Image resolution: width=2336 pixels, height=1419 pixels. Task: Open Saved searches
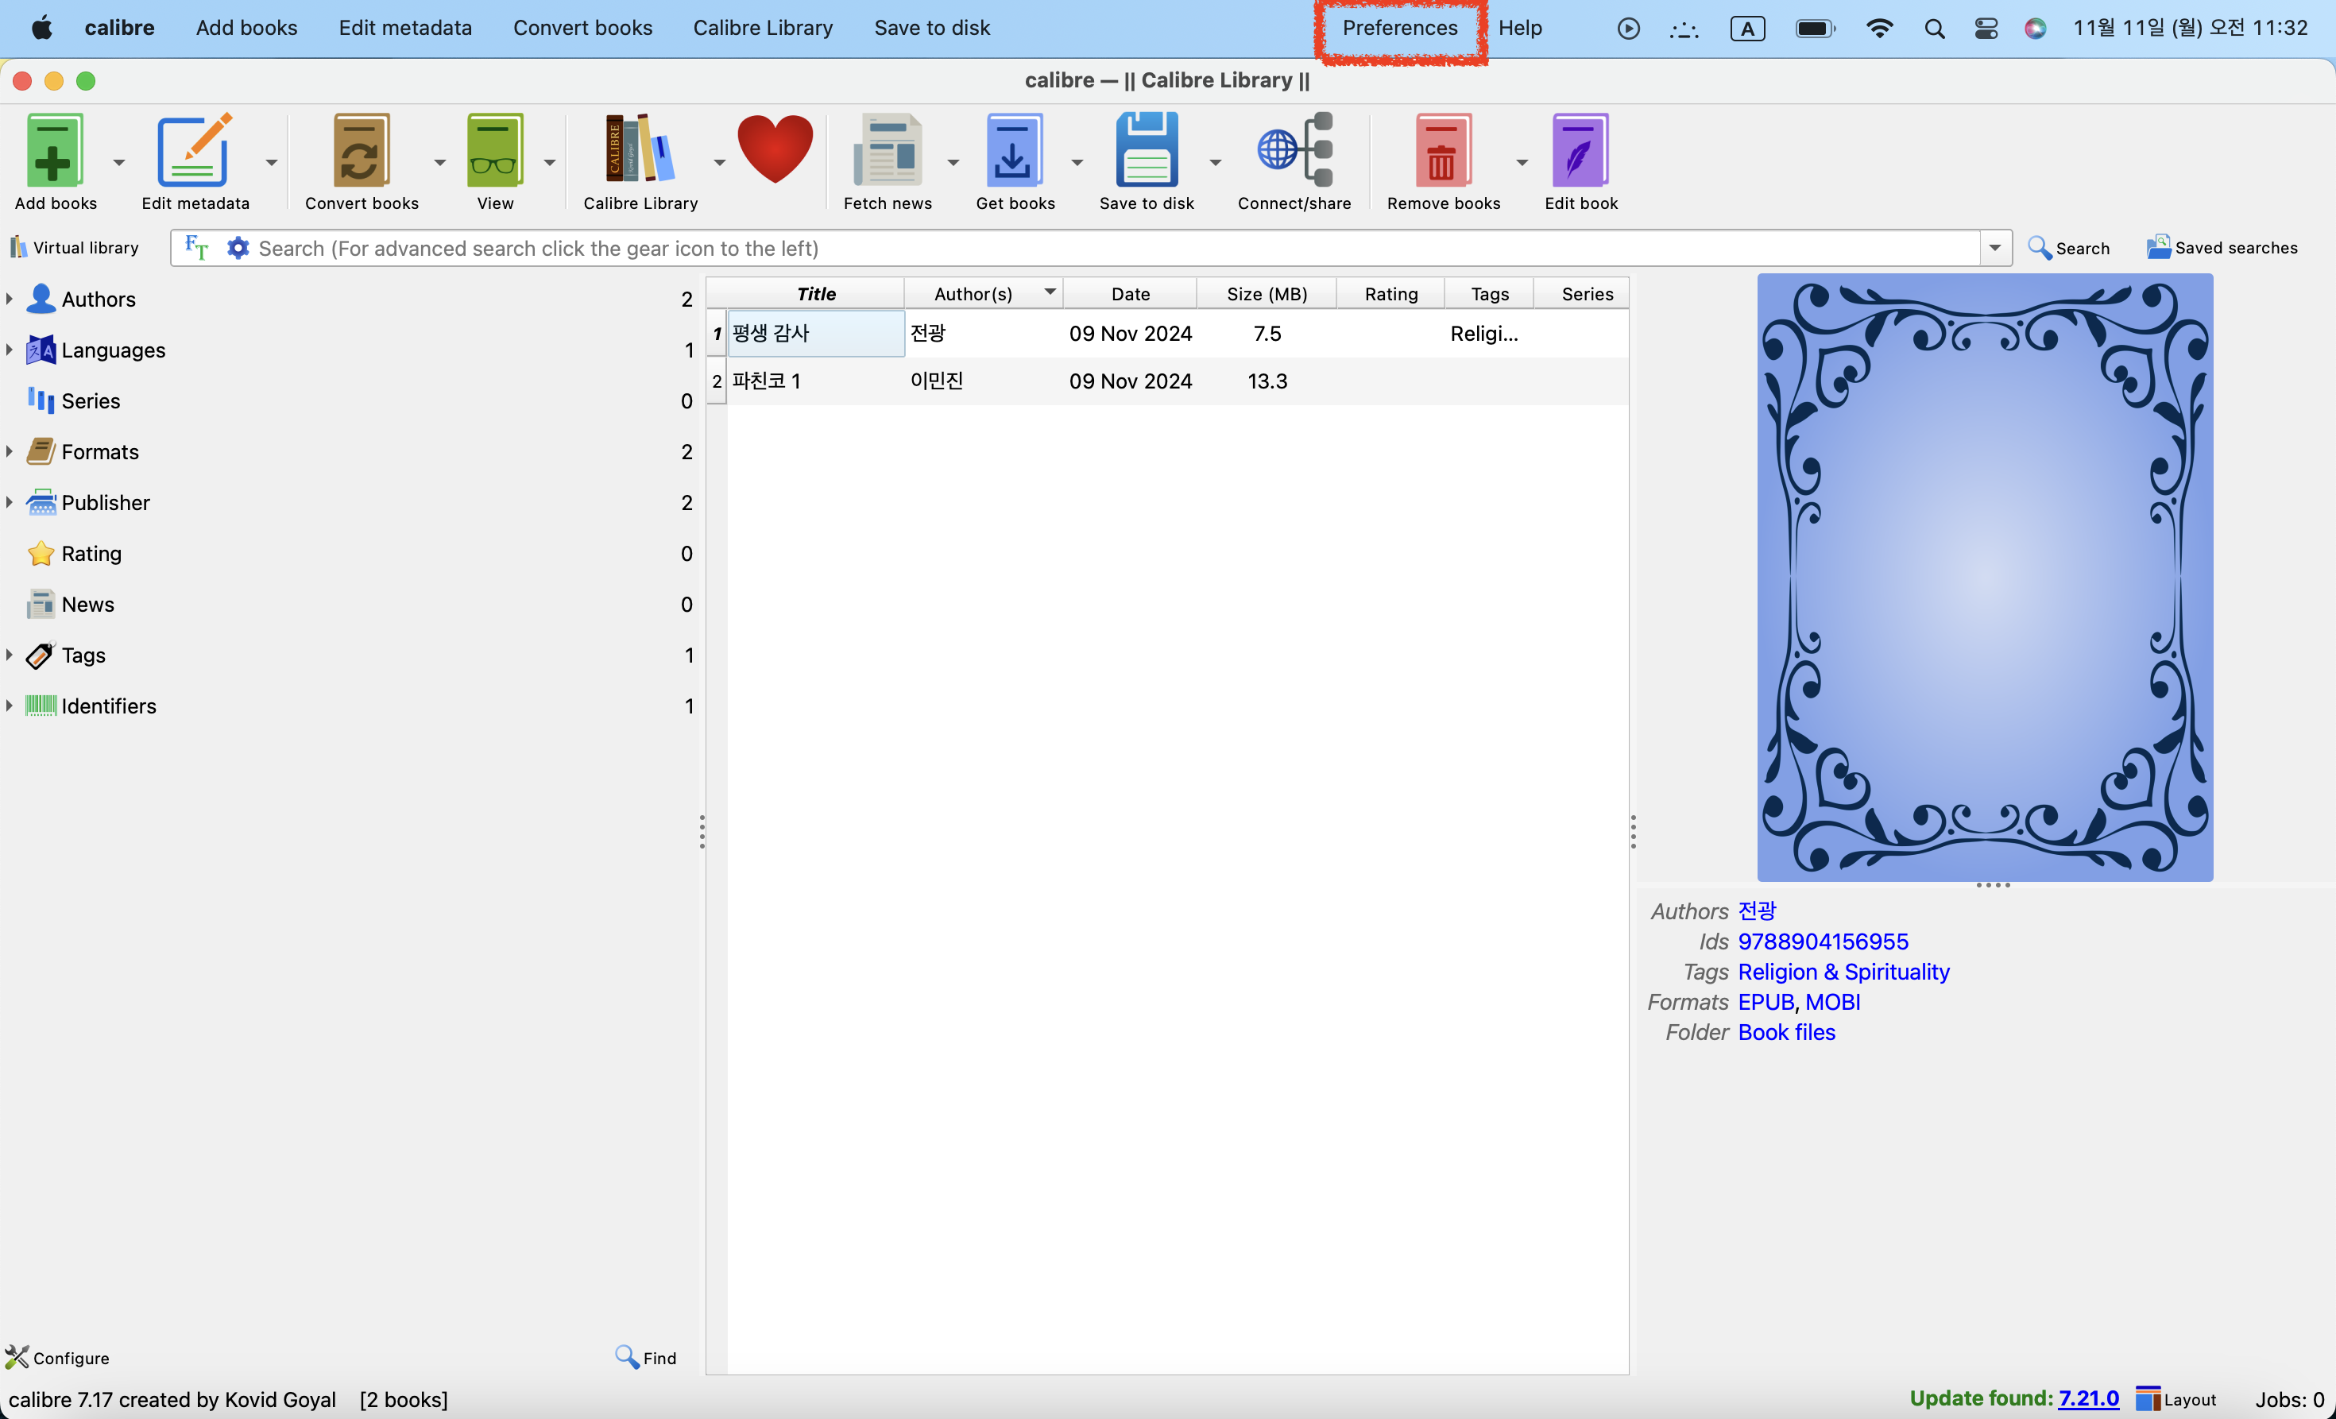(2222, 247)
